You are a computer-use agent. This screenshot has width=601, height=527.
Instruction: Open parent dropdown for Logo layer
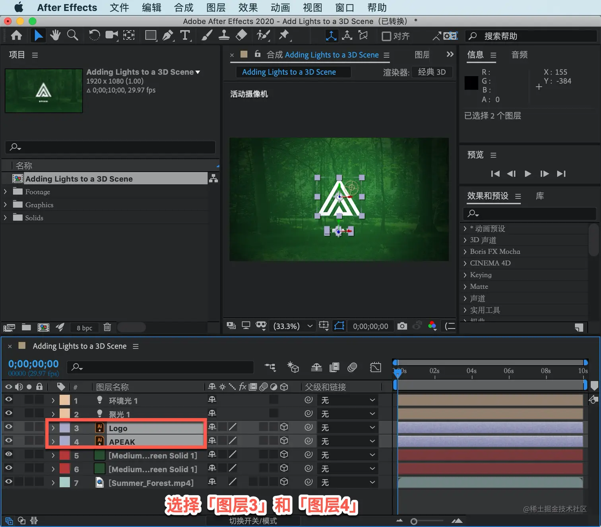[347, 427]
